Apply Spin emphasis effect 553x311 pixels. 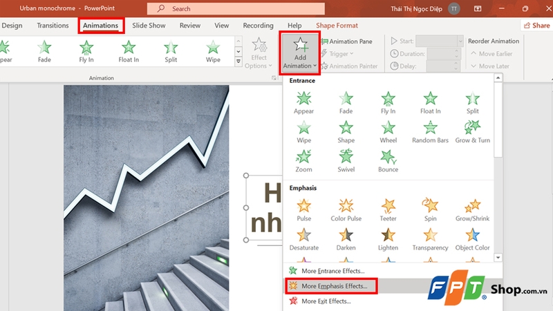click(430, 210)
